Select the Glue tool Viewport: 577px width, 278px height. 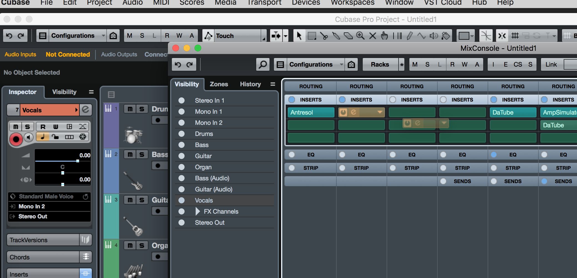coord(336,36)
